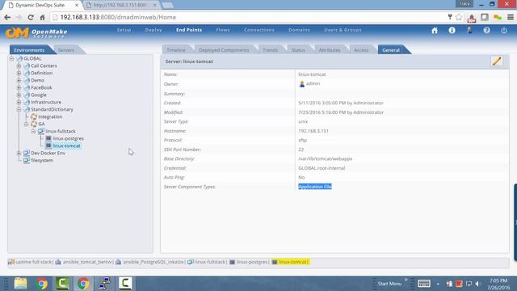
Task: Expand the Demo node
Action: 19,80
